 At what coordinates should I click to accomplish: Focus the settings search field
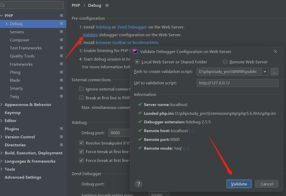[32, 5]
